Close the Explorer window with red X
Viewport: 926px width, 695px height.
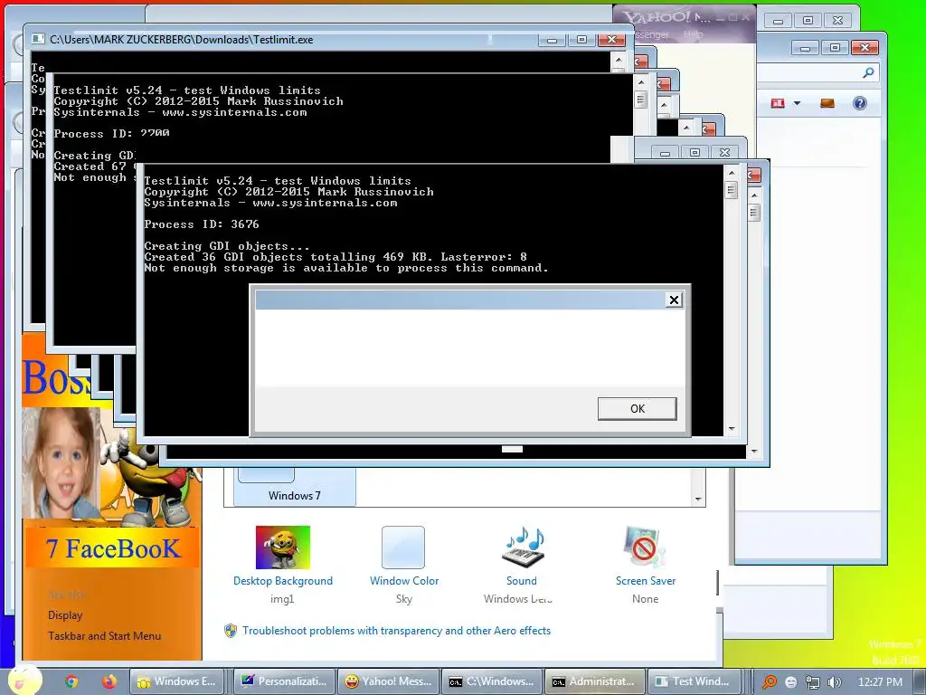point(865,48)
